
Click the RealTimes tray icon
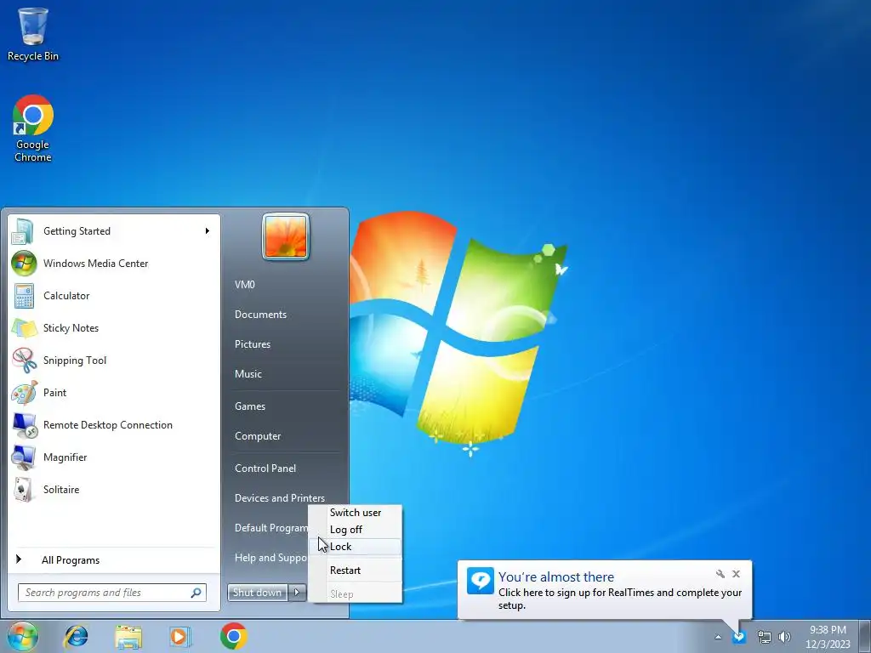pos(739,637)
